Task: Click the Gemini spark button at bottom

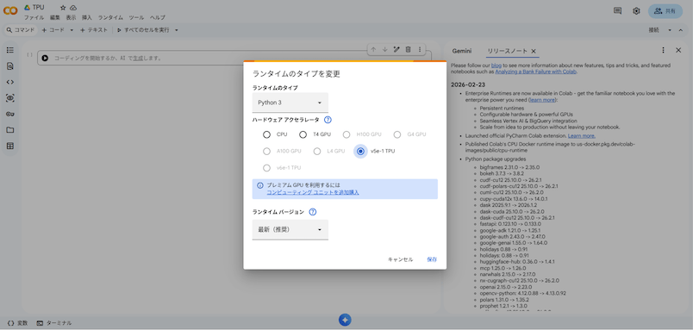Action: 345,320
